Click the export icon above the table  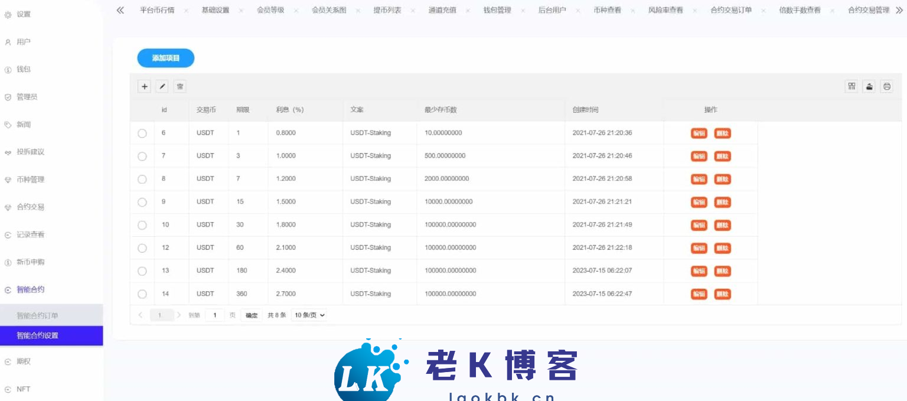tap(869, 86)
